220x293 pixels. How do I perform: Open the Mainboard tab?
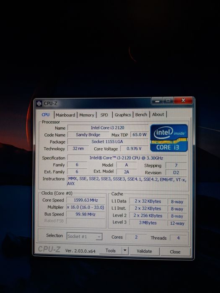65,115
